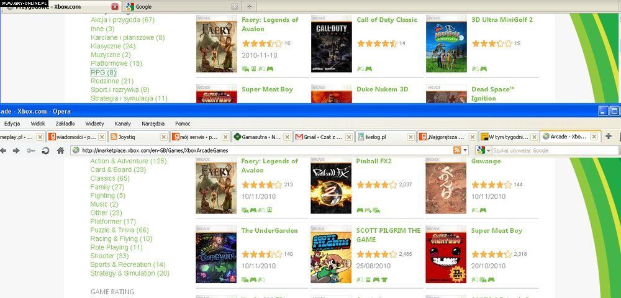Close the Joystiq tab
Image resolution: width=621 pixels, height=298 pixels.
pos(163,137)
